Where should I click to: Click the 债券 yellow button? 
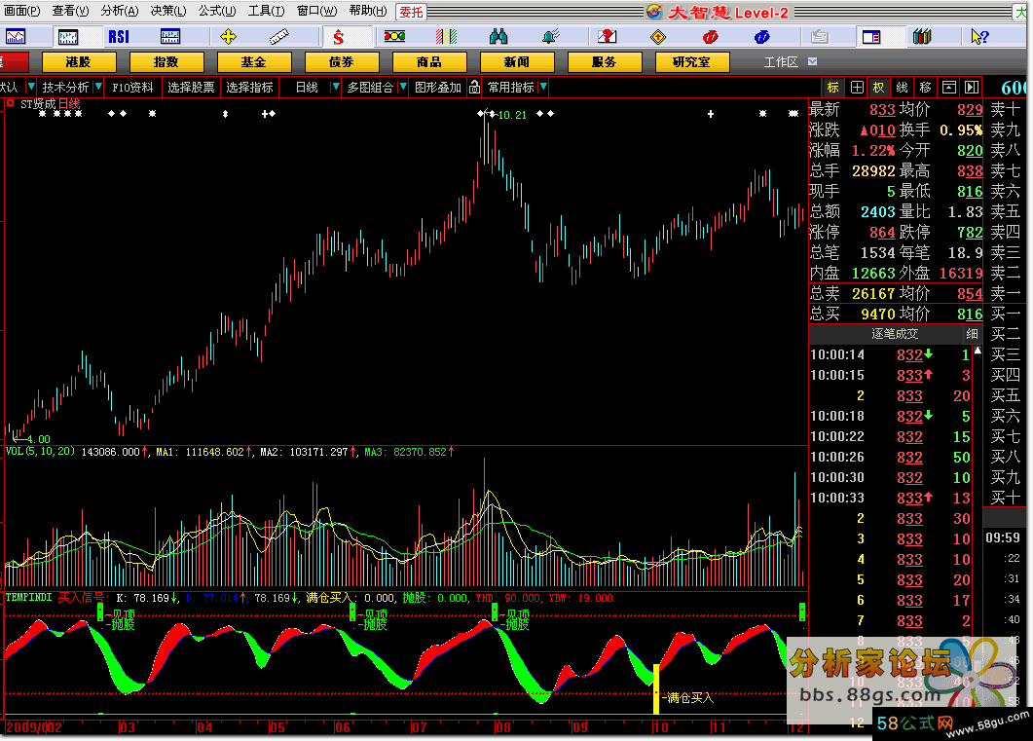point(342,62)
